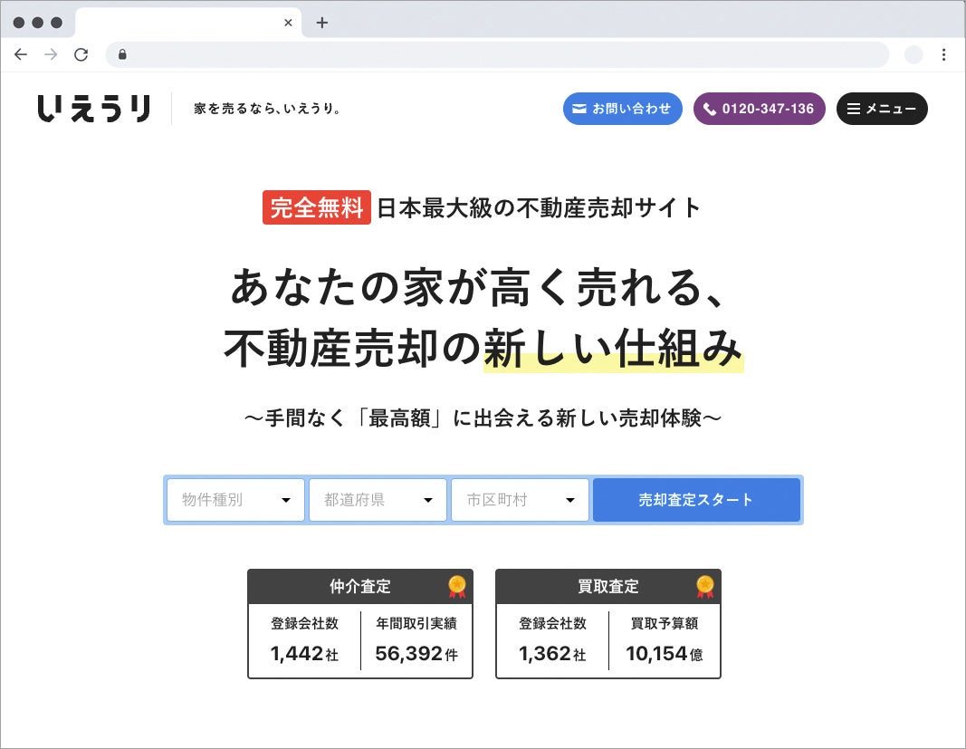Click the tagline 家を売るなら、いえうり。
The width and height of the screenshot is (966, 749).
(267, 109)
